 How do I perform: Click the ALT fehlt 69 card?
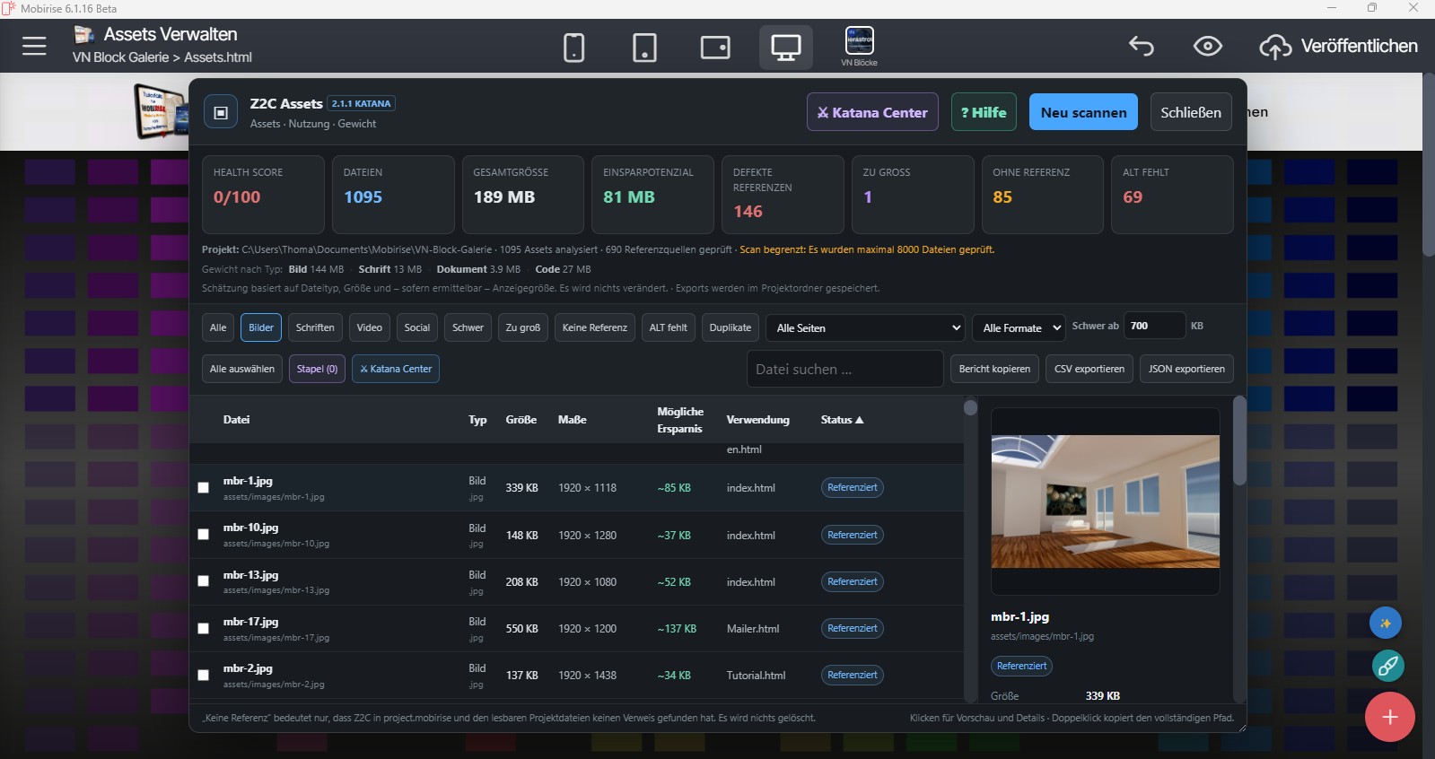pos(1172,195)
